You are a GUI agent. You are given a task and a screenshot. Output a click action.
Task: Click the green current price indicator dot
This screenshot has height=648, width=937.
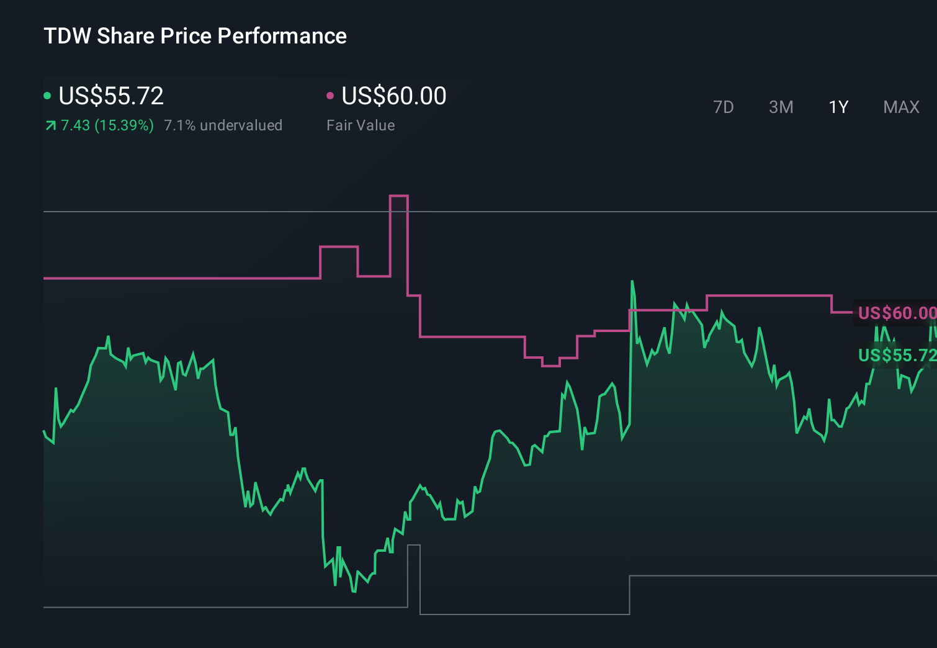[48, 96]
